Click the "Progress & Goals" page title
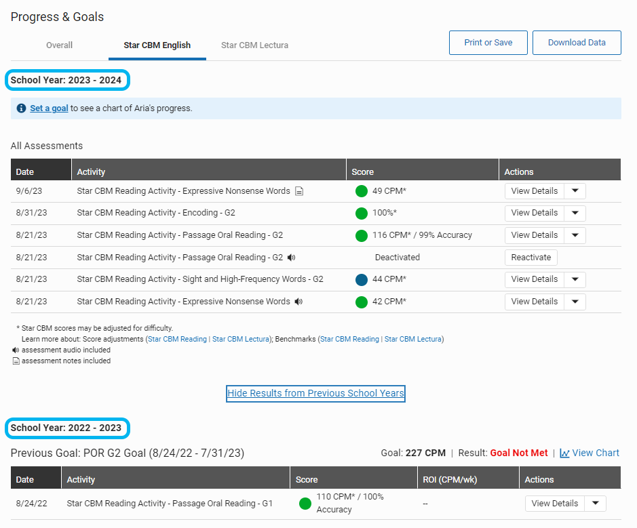Screen dimensions: 637x528 point(57,17)
